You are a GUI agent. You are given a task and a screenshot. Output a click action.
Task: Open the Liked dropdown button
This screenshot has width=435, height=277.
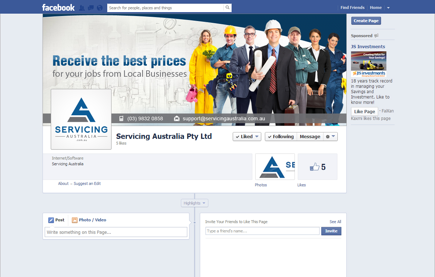[x=247, y=137]
